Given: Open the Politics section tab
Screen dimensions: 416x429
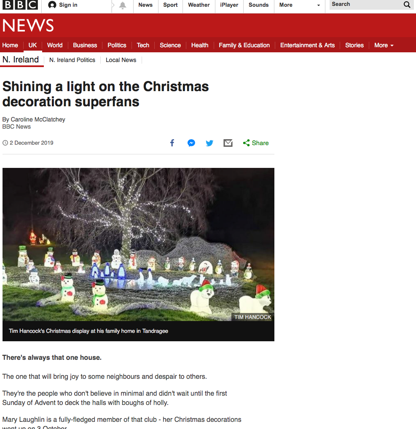Looking at the screenshot, I should click(117, 46).
